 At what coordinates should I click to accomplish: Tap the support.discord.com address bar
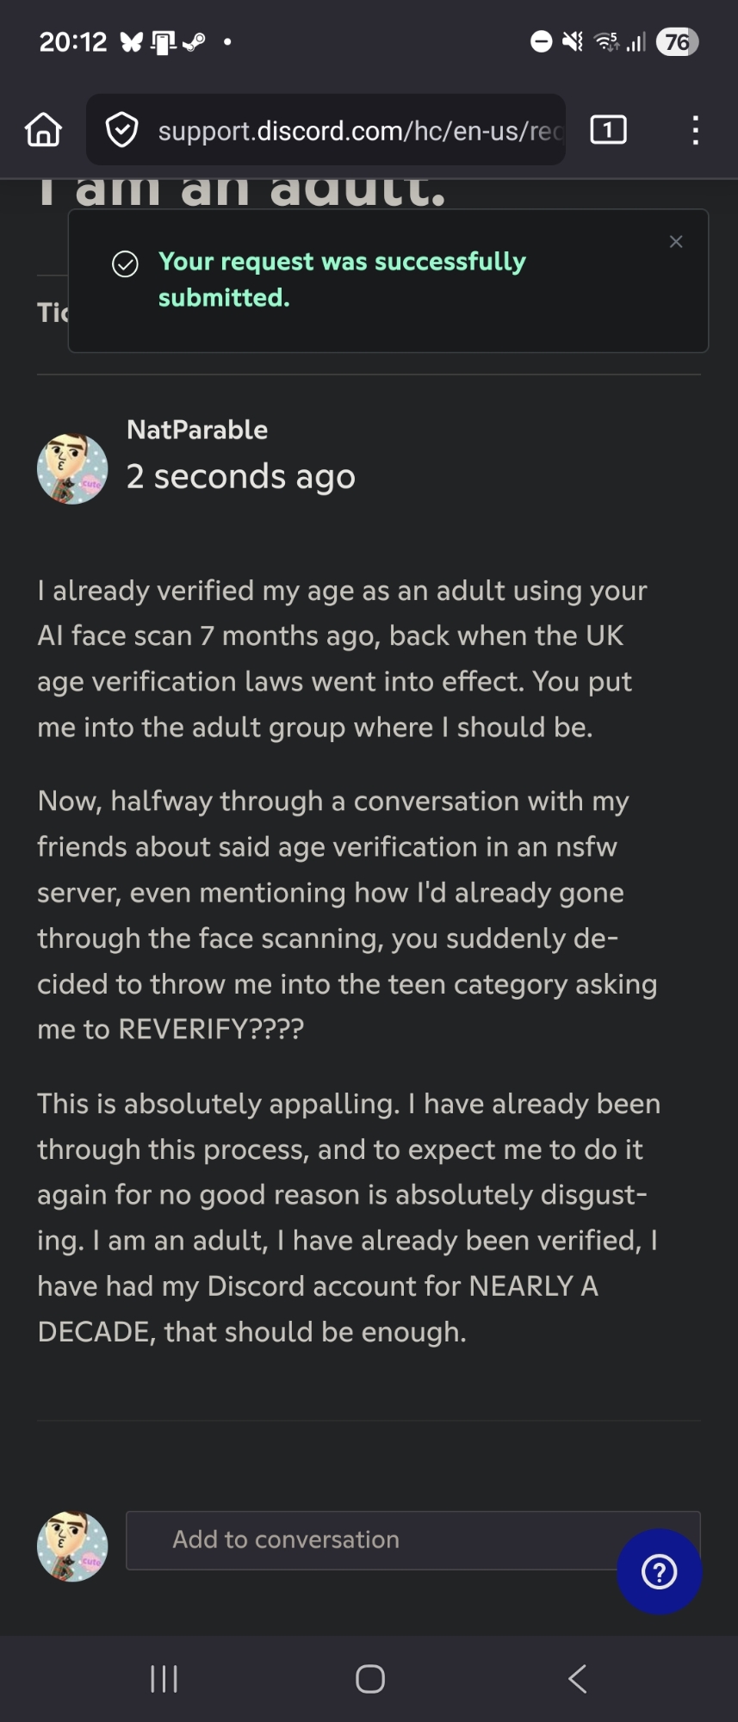(x=357, y=130)
